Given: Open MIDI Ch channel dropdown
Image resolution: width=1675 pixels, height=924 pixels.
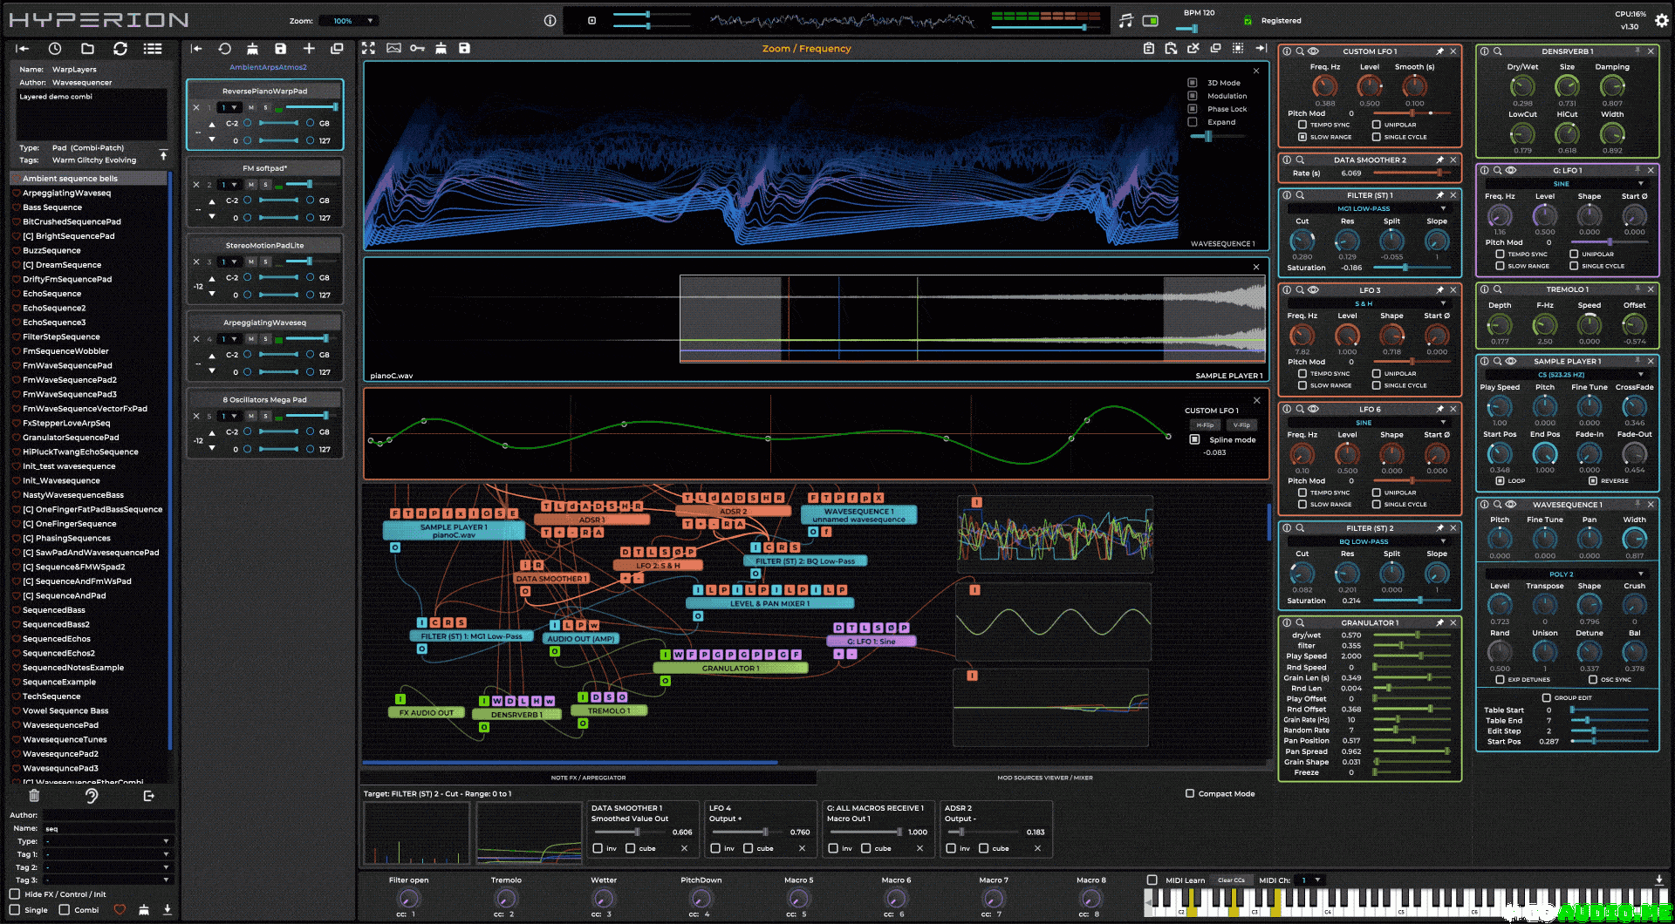Looking at the screenshot, I should coord(1310,880).
